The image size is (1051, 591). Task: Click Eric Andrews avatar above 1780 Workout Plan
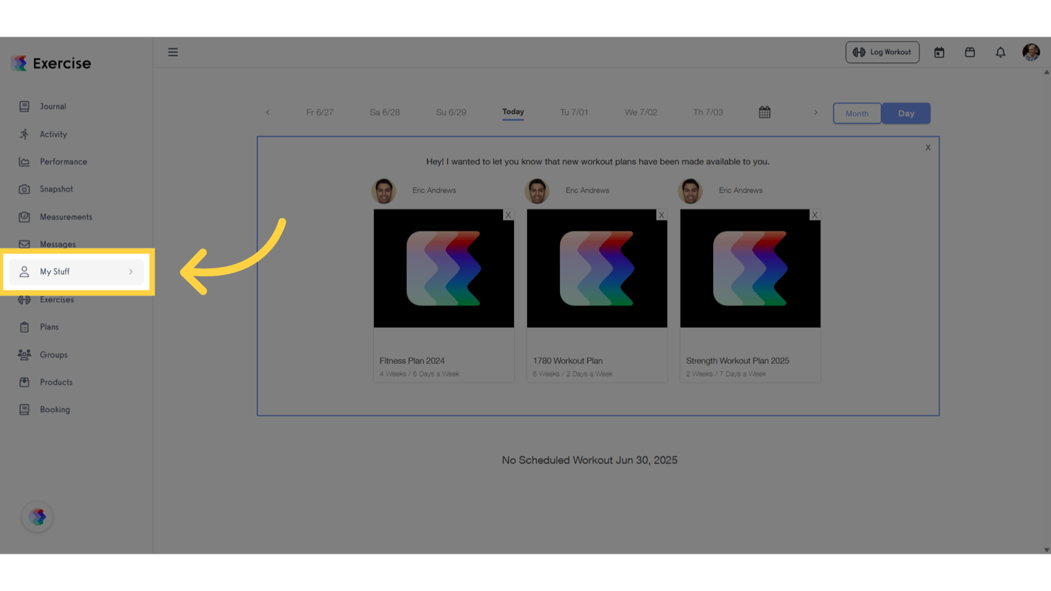pos(537,191)
